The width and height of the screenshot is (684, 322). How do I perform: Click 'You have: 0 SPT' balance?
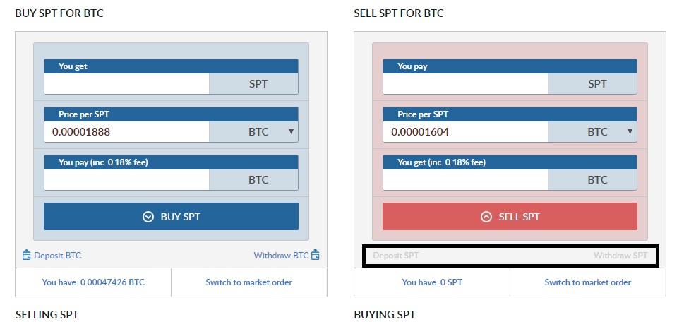432,282
